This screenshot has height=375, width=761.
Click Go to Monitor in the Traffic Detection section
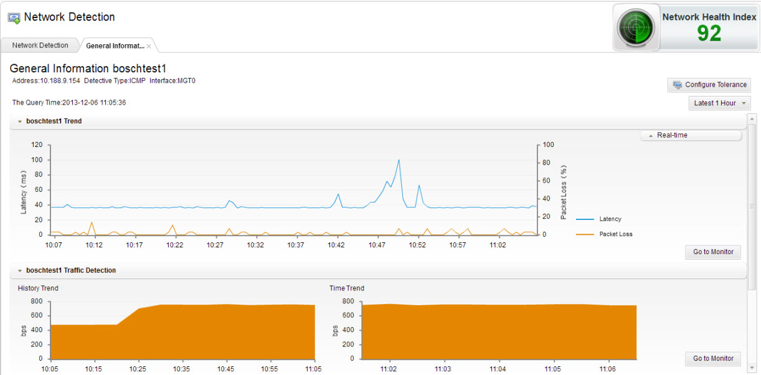[712, 358]
